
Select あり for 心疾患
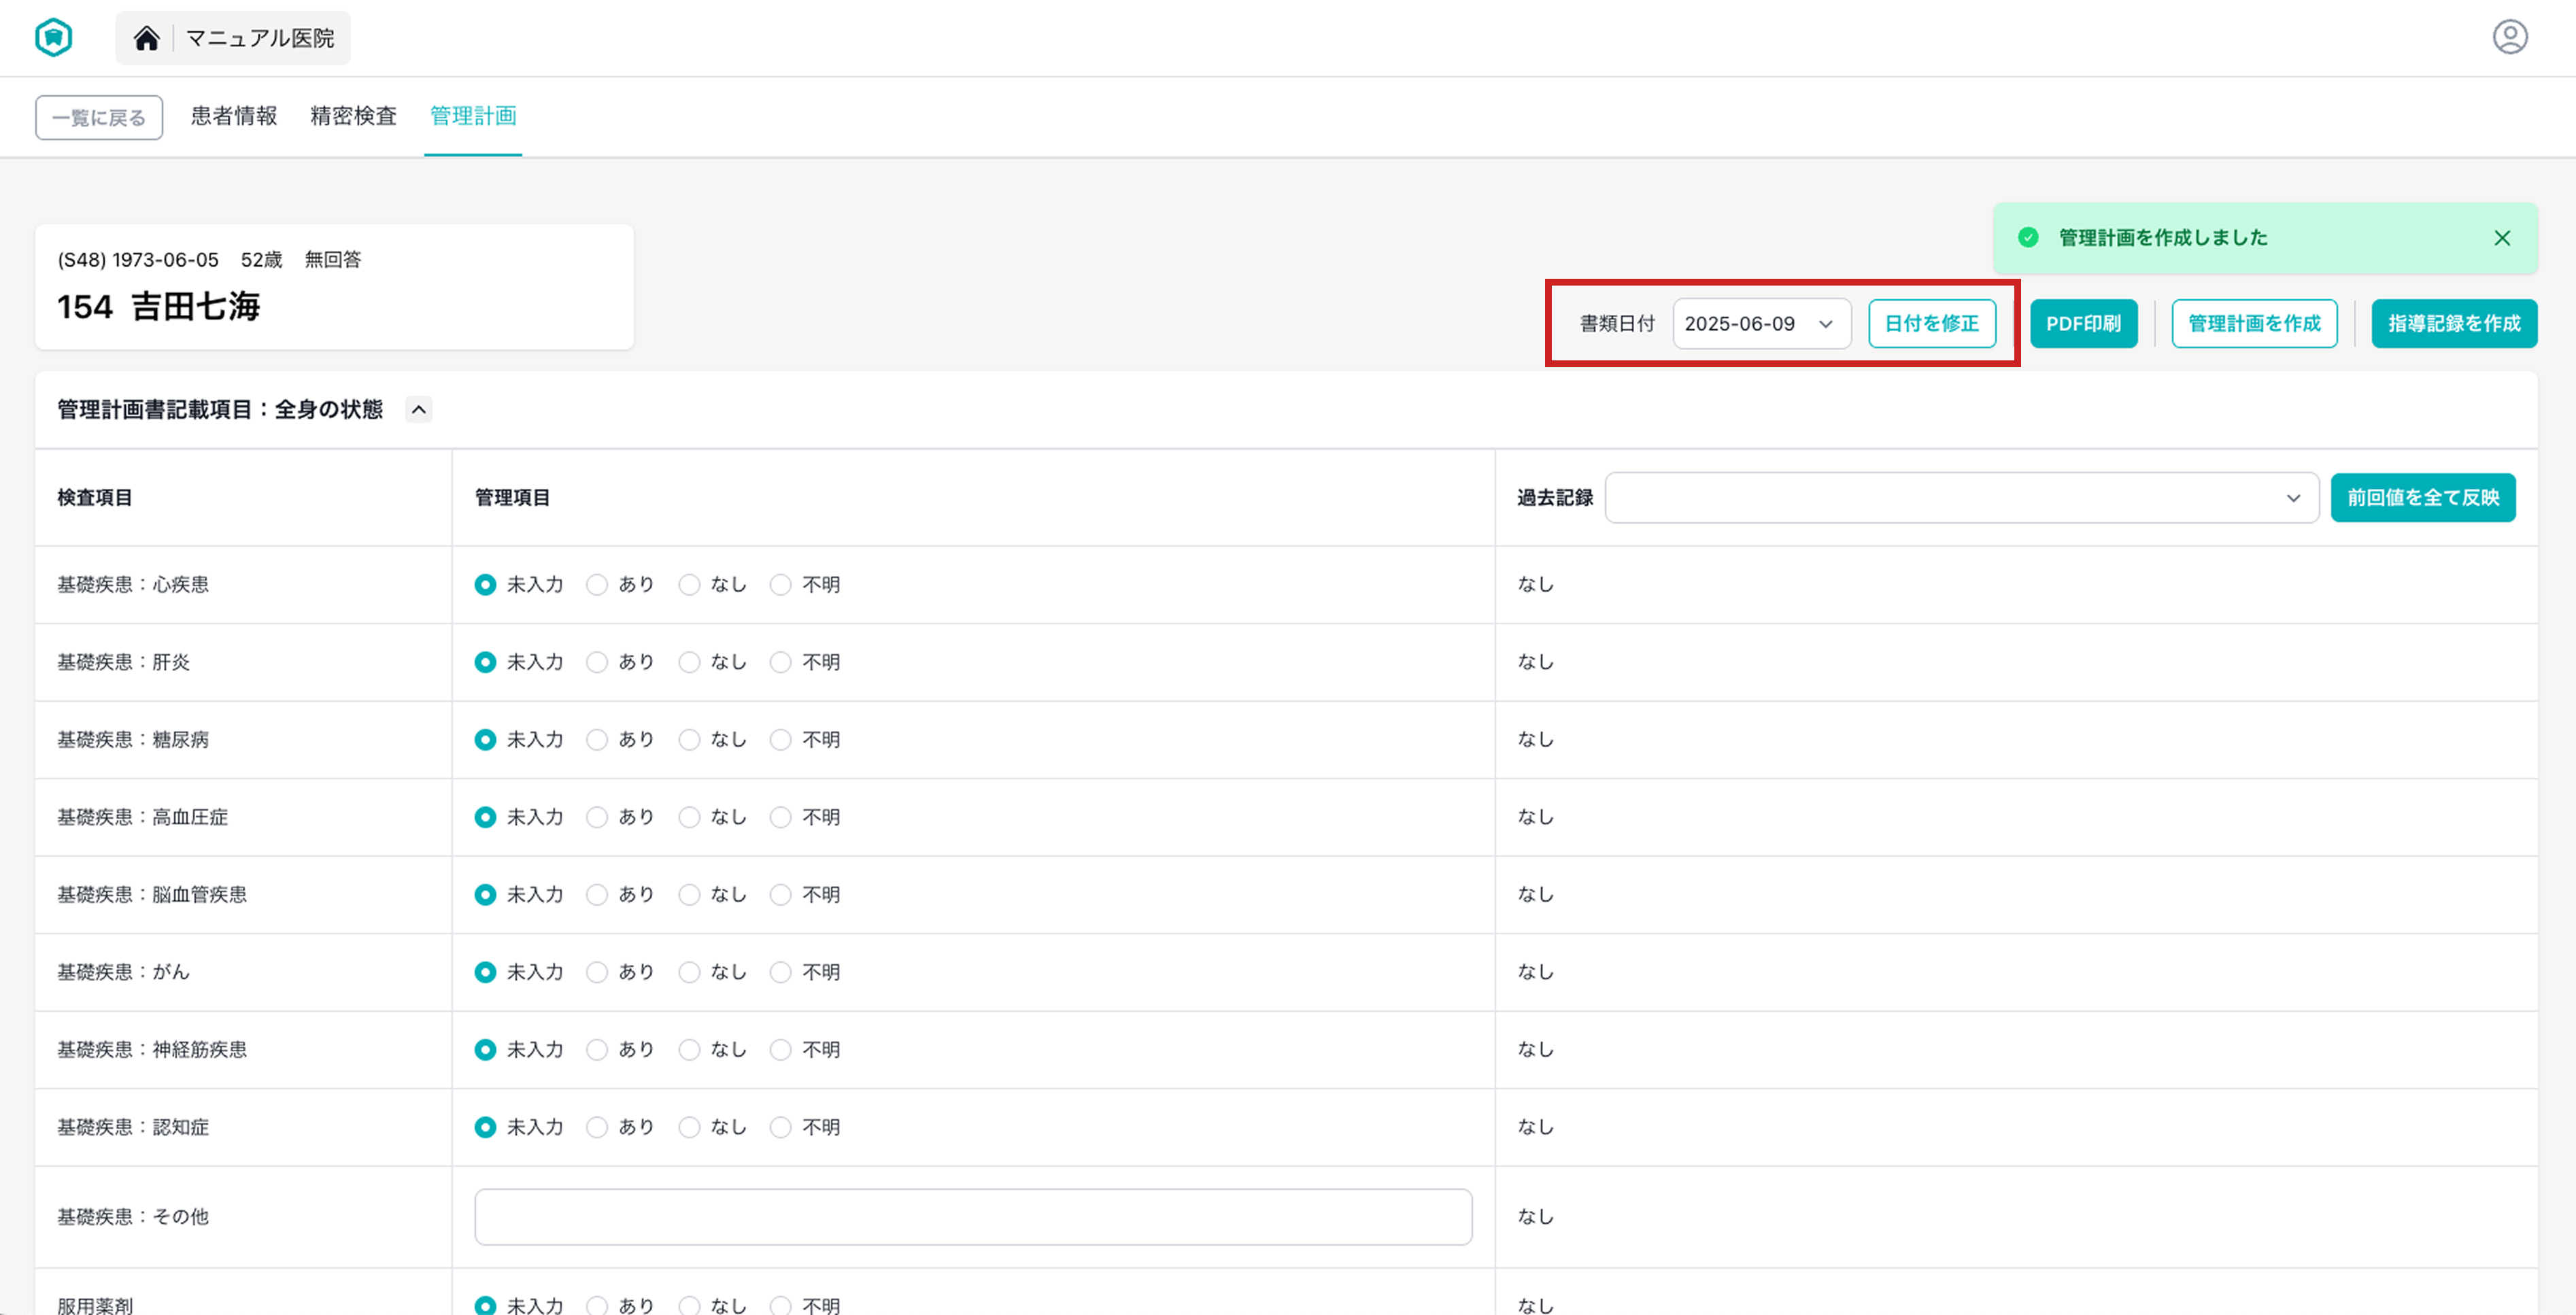coord(597,585)
